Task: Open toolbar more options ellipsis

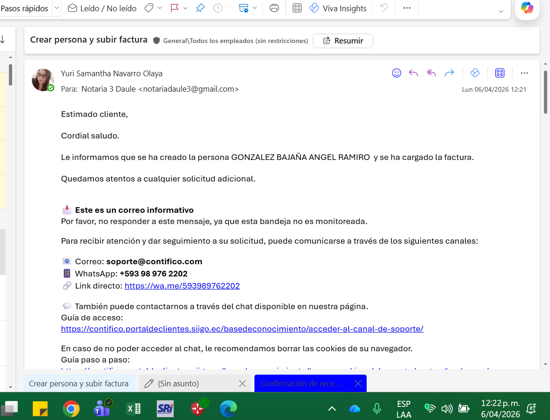Action: (x=406, y=8)
